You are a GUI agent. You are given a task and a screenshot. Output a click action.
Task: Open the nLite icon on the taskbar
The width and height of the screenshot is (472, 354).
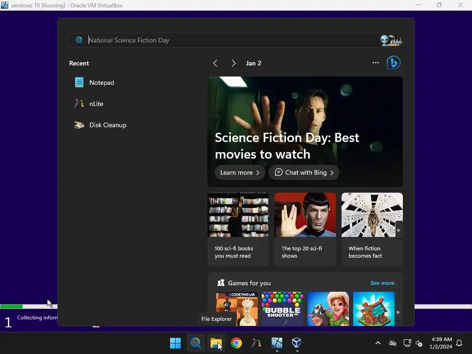pos(256,343)
